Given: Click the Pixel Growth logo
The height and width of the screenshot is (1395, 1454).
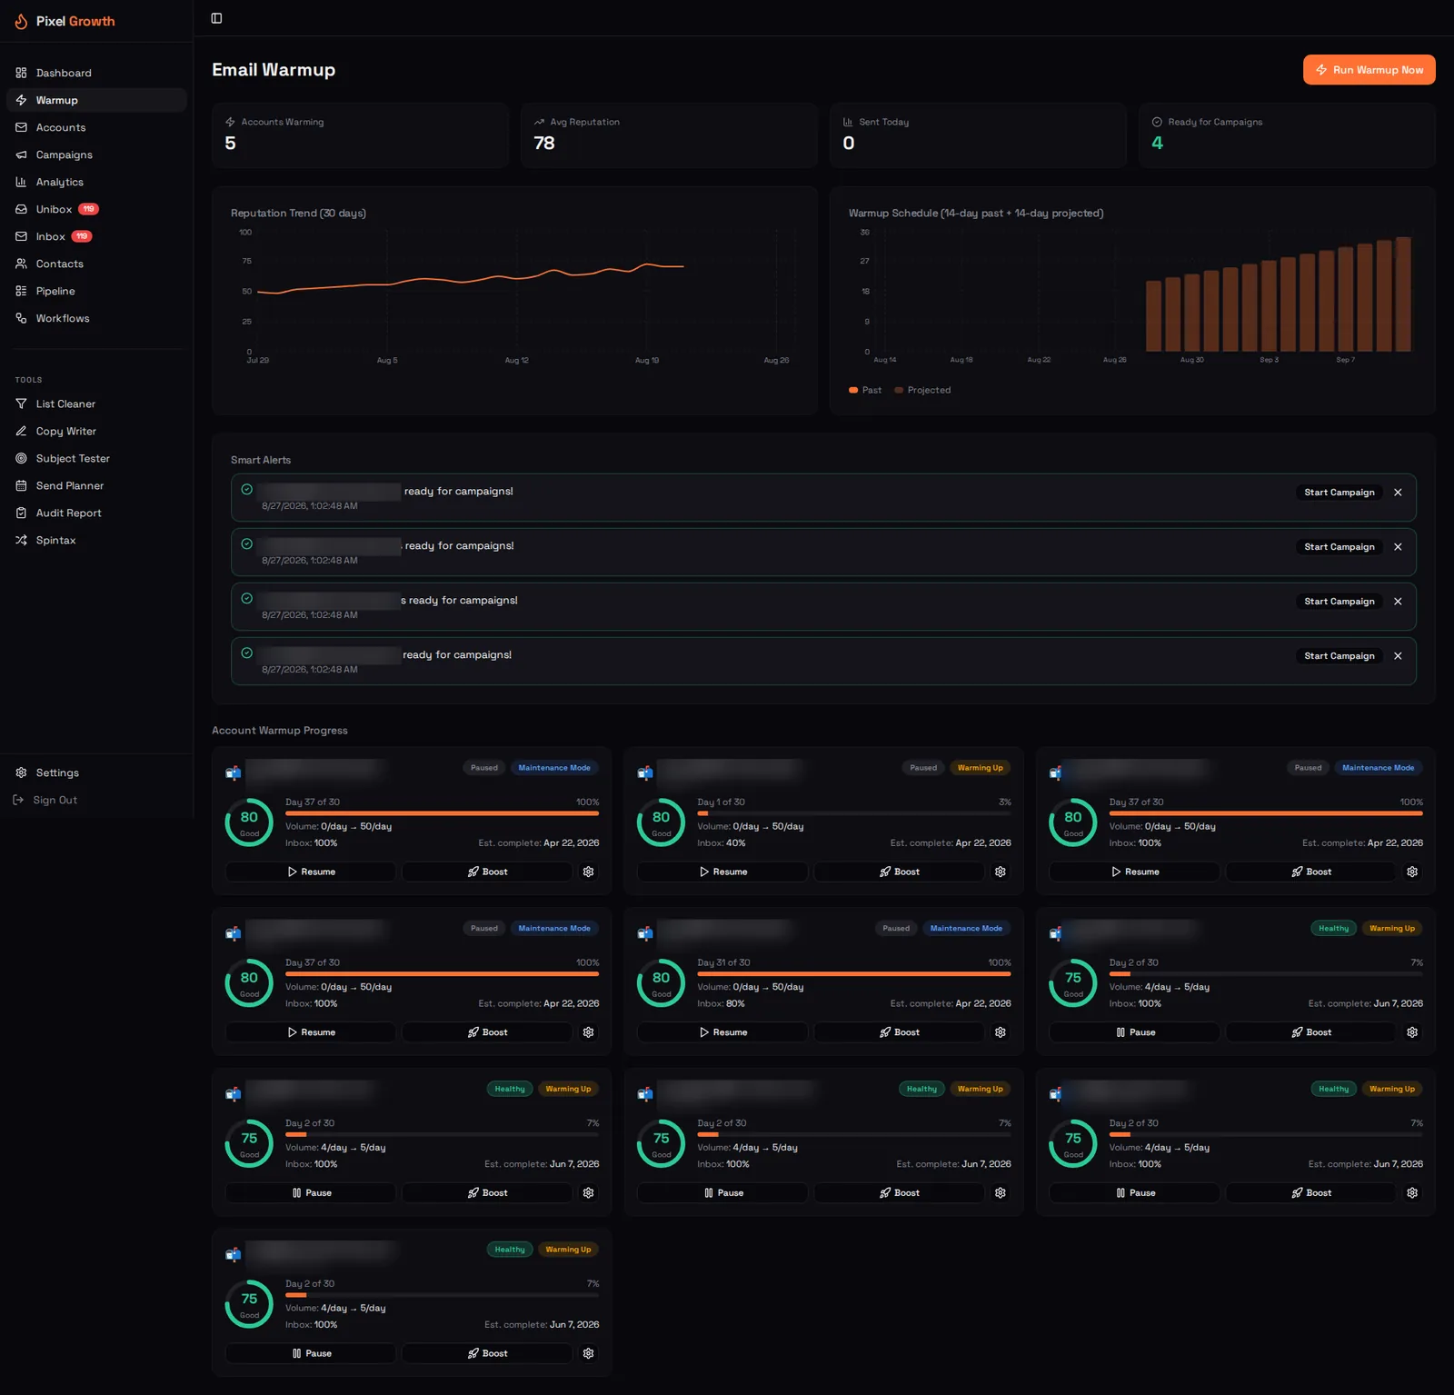Looking at the screenshot, I should 65,21.
